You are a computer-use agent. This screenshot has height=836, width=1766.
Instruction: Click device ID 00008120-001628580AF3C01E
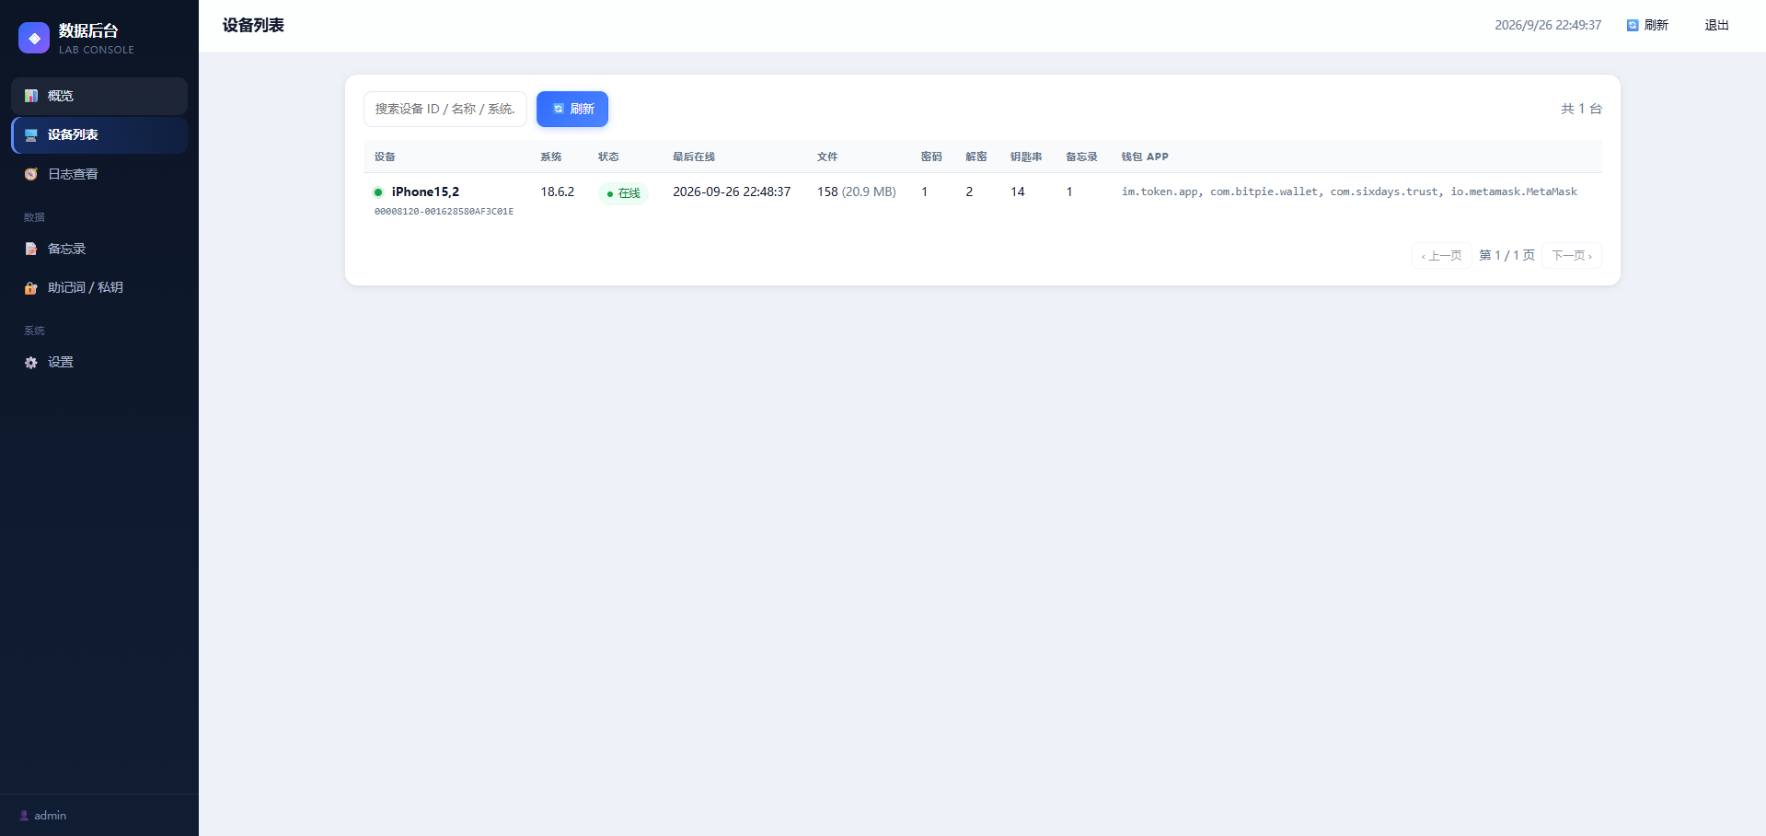pos(444,212)
